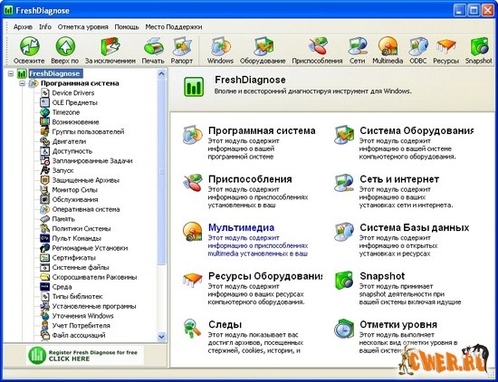
Task: Click the Печать printer icon
Action: click(x=153, y=47)
